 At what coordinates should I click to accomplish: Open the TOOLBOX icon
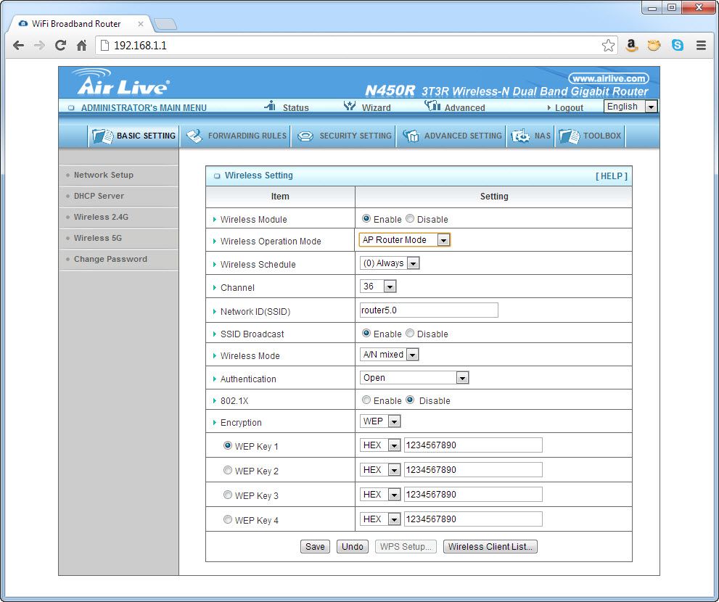pyautogui.click(x=571, y=136)
